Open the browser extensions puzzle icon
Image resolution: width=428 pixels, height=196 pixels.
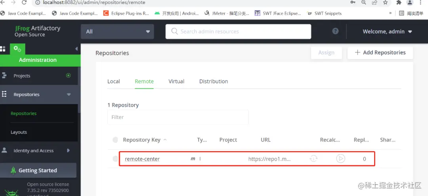click(x=399, y=2)
